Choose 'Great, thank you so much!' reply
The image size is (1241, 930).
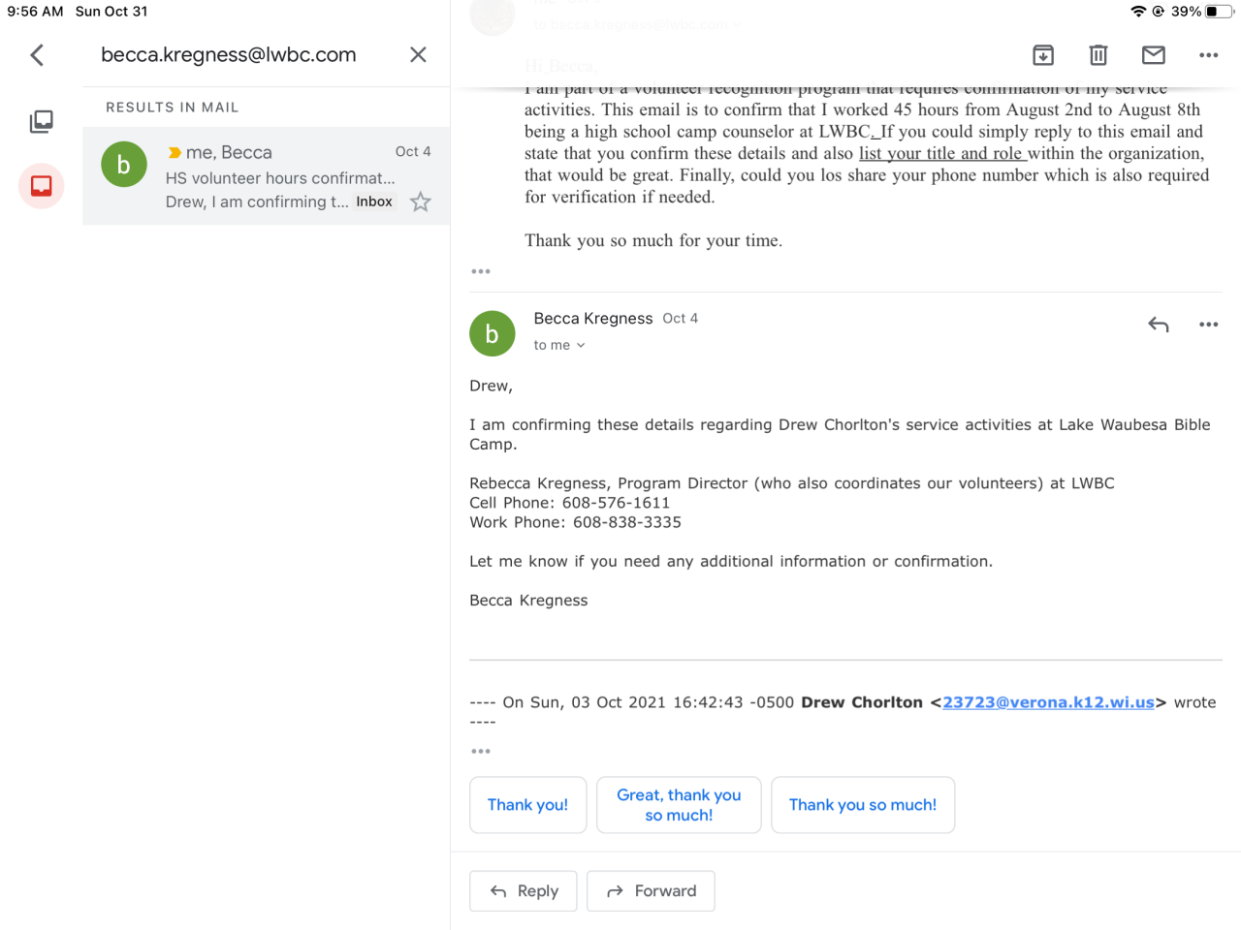[x=679, y=805]
